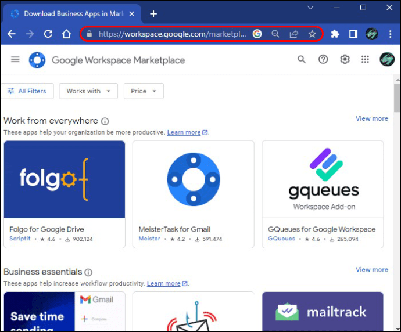Image resolution: width=401 pixels, height=332 pixels.
Task: Show info for Work from everywhere
Action: click(105, 121)
